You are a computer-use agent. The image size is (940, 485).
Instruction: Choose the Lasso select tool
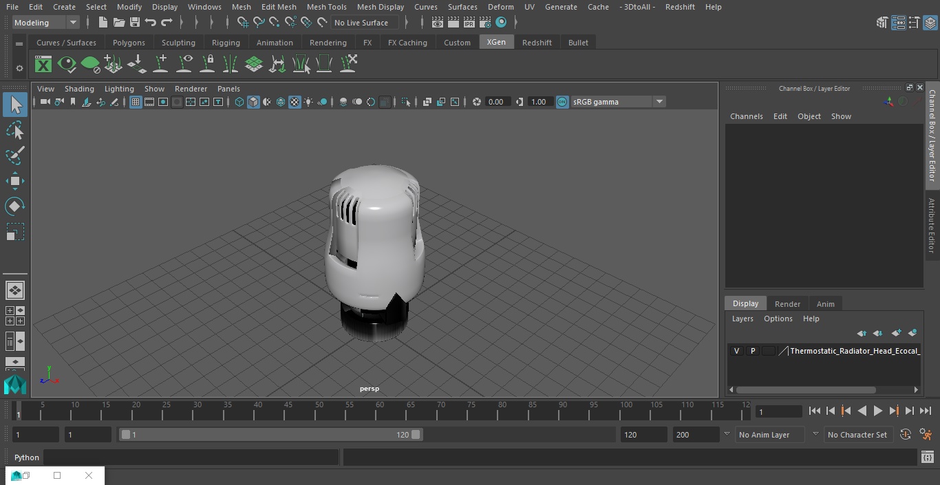[14, 131]
